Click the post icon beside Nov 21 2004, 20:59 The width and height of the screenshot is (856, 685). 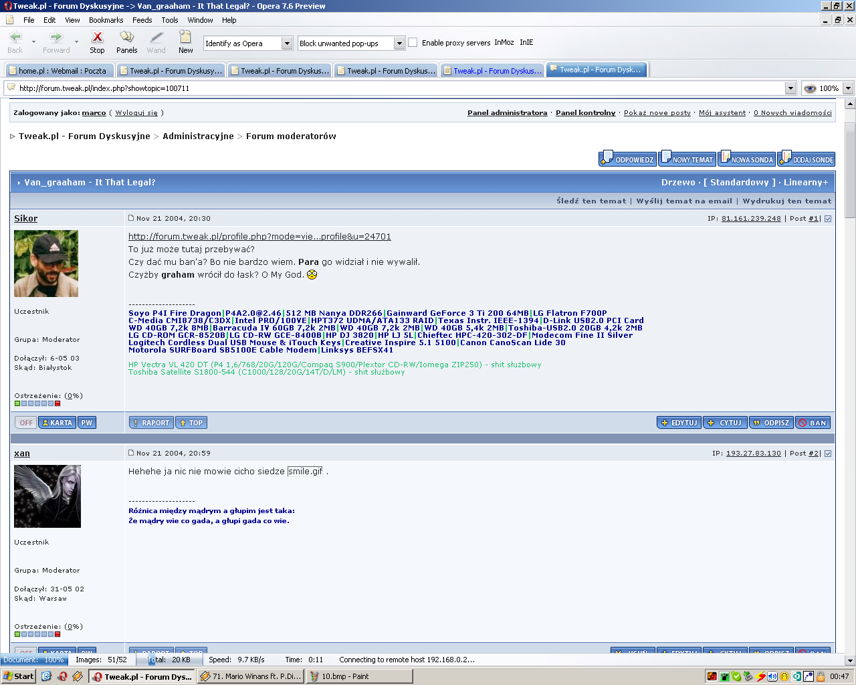pos(131,453)
